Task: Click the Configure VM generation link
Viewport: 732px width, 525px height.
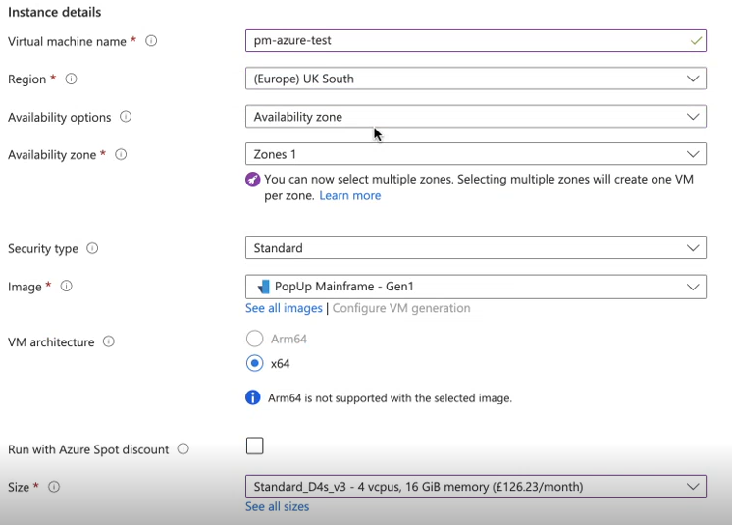Action: (401, 308)
